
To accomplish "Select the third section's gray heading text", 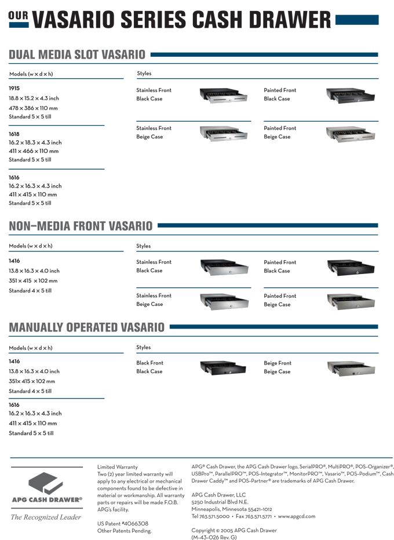I will point(88,325).
